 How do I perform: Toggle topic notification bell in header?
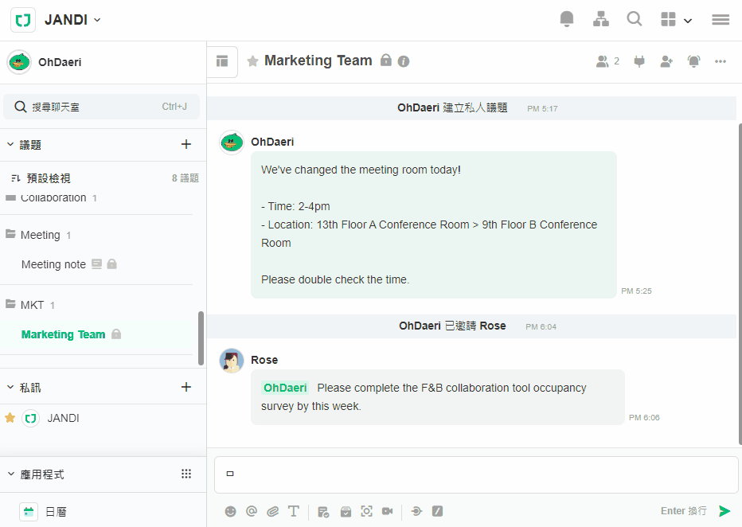[x=693, y=61]
